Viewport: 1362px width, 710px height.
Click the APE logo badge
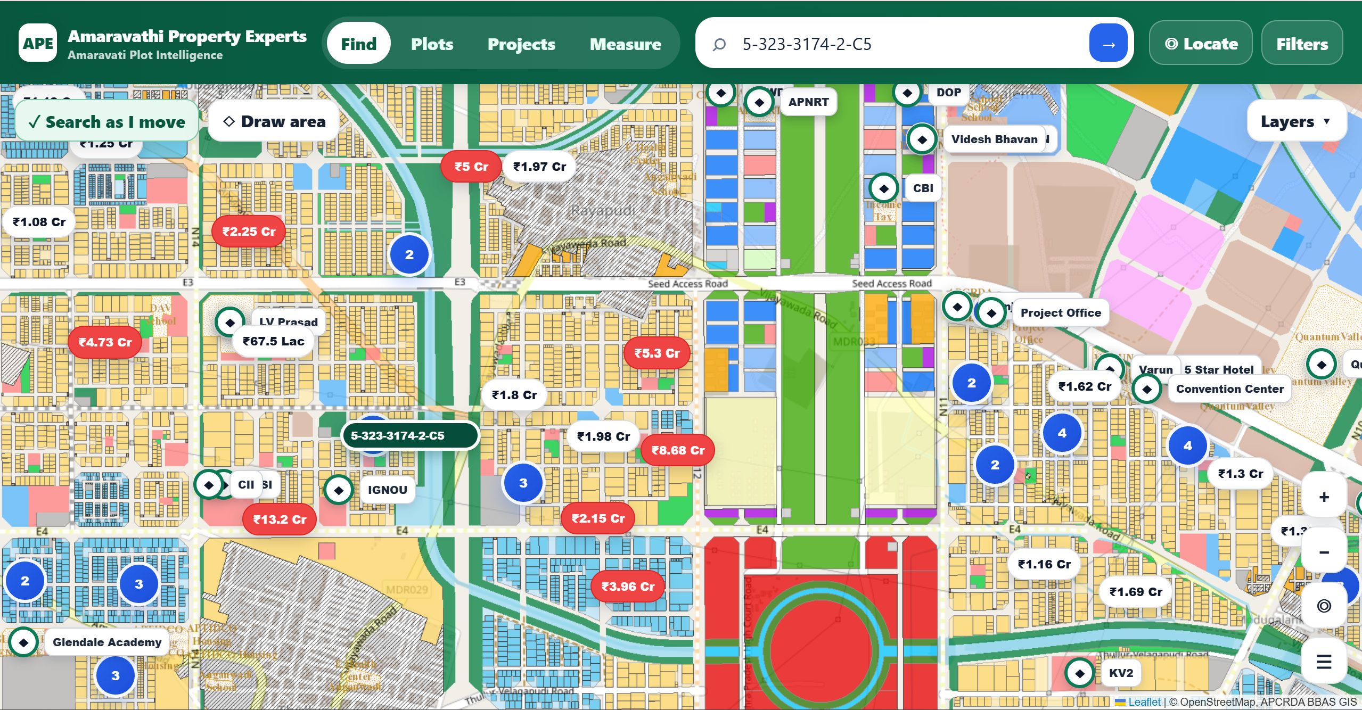click(38, 43)
